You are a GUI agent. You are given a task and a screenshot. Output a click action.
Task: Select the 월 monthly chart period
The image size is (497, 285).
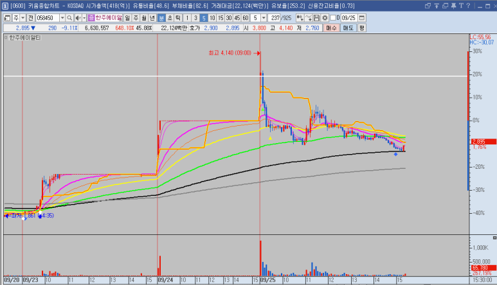coord(144,18)
